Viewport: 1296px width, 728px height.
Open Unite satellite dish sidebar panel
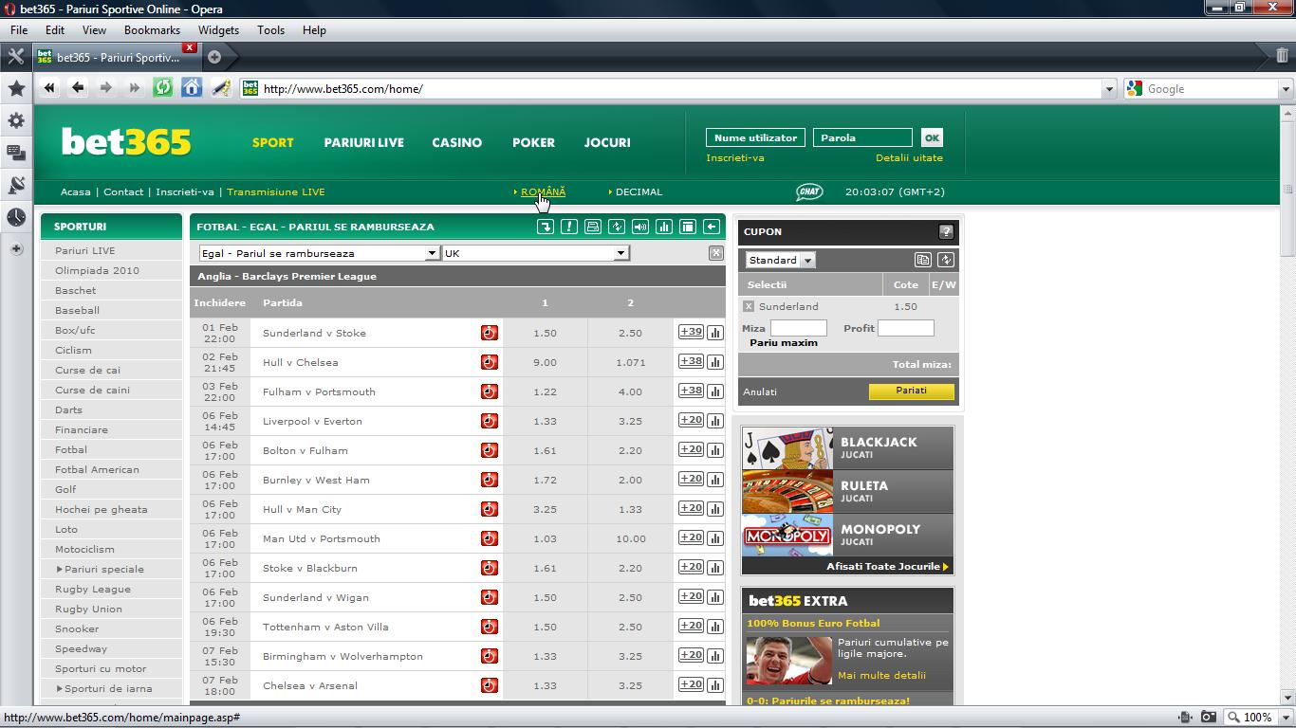(x=16, y=185)
